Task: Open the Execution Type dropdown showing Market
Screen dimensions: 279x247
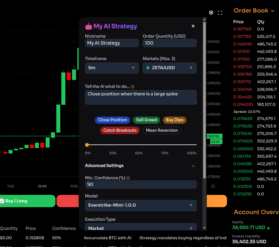Action: [141, 229]
